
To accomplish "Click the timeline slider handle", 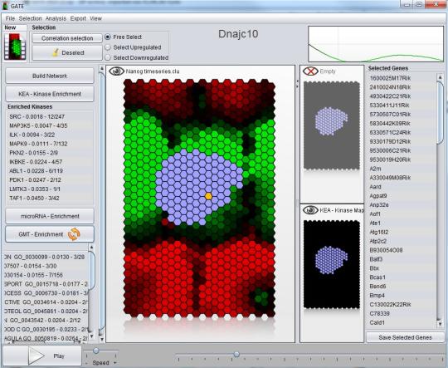I will coord(236,355).
